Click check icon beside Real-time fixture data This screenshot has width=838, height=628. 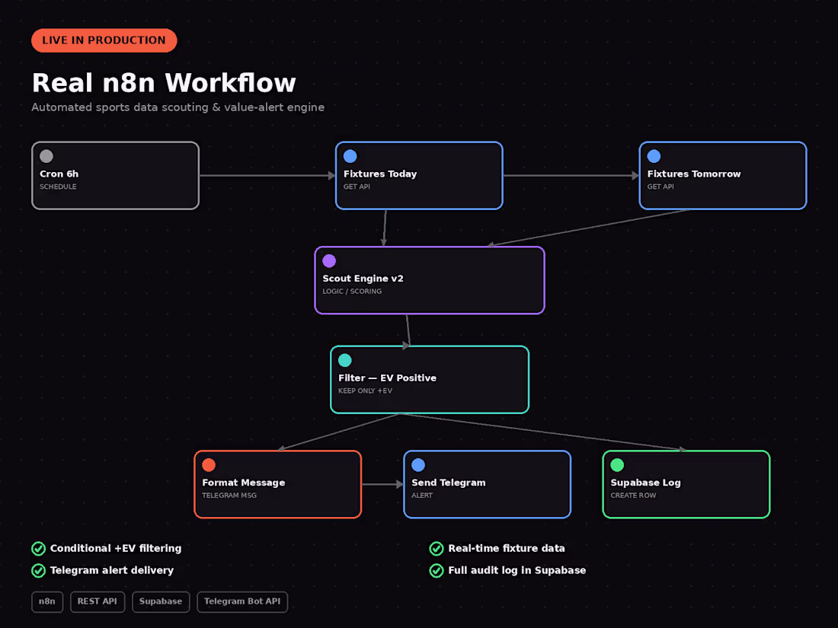[437, 548]
